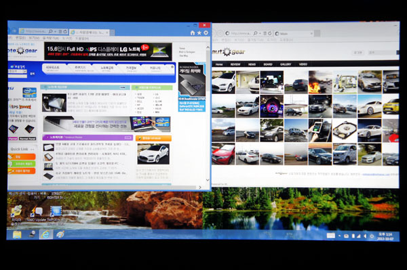This screenshot has height=270, width=407.
Task: Click the LG Full HD notebook banner
Action: [108, 51]
